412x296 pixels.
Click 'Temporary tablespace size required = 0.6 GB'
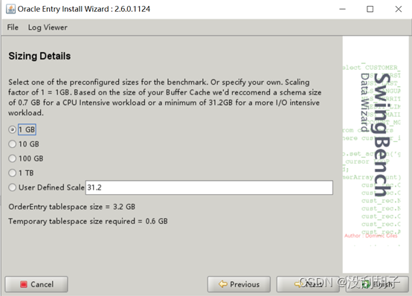coord(88,221)
